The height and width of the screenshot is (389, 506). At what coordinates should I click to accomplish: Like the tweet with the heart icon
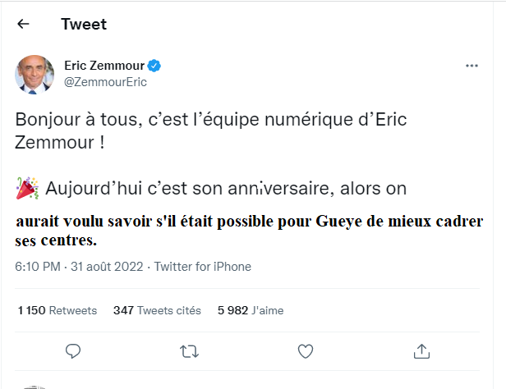point(306,351)
